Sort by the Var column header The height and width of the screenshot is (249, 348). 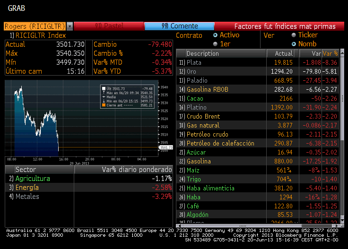tap(311, 53)
